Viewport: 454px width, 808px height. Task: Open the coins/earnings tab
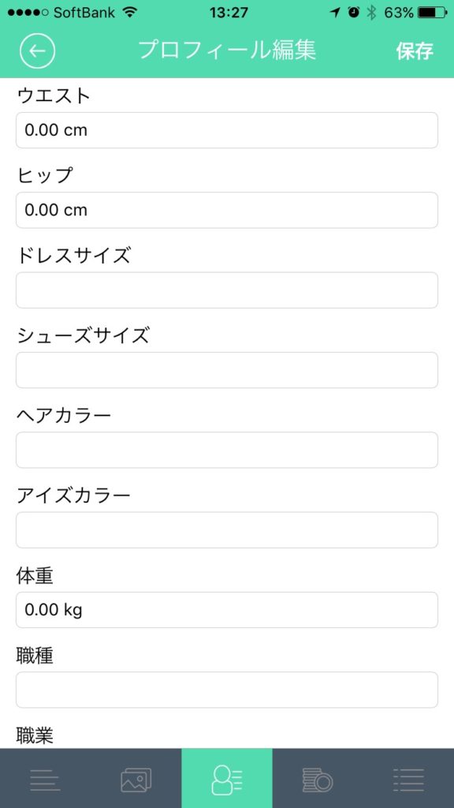tap(317, 777)
